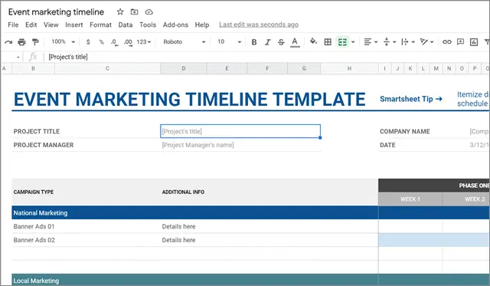Screen dimensions: 490x286
Task: Click the print icon
Action: (21, 42)
